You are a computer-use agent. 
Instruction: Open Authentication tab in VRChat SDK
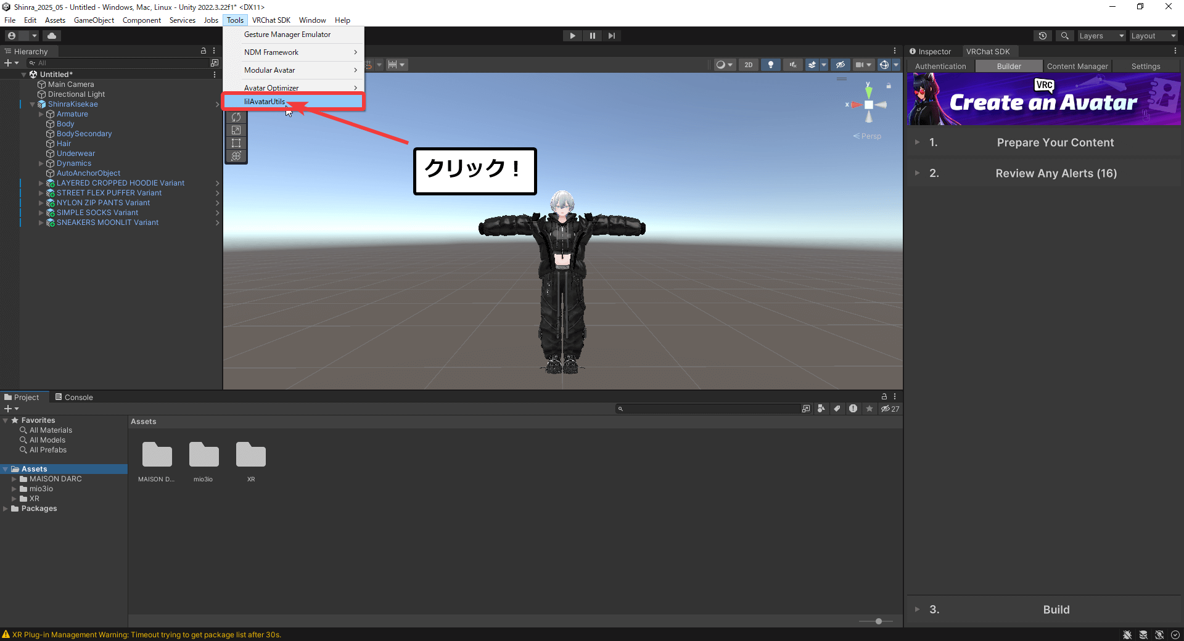pos(940,67)
